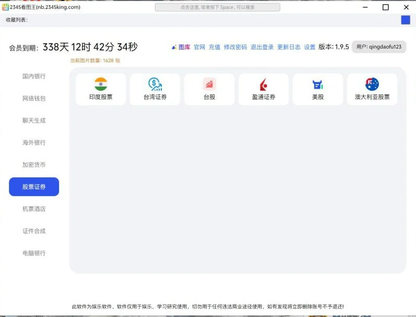Open the 设置 settings link
Screen dimensions: 416x317
click(x=310, y=47)
